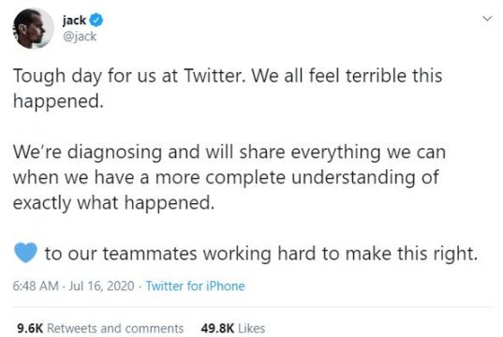Click the 'We're diagnosing and will share' line
Image resolution: width=503 pixels, height=337 pixels.
click(229, 153)
